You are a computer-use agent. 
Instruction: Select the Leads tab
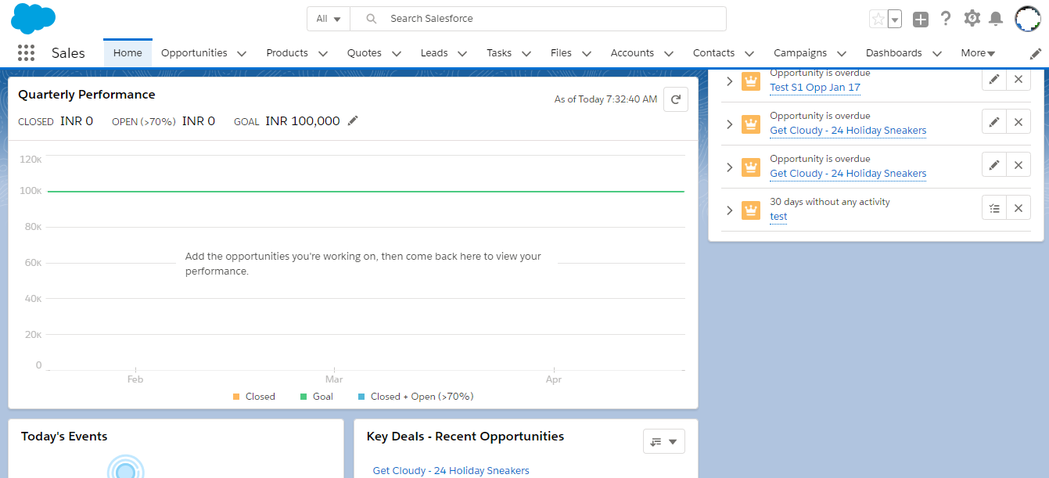tap(435, 52)
